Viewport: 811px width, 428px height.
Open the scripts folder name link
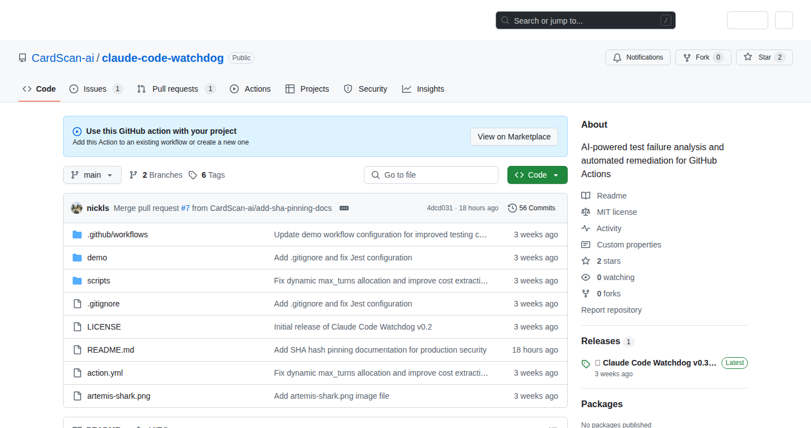coord(99,281)
